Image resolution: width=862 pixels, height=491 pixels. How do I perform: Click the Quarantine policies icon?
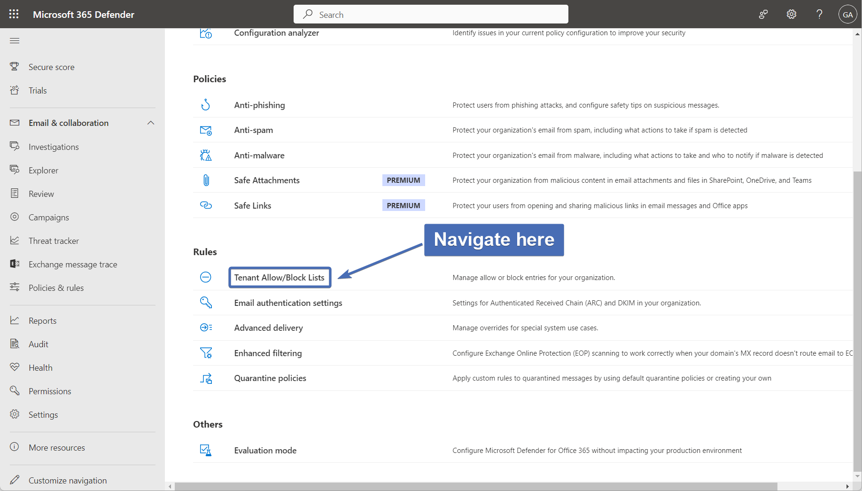pyautogui.click(x=206, y=378)
